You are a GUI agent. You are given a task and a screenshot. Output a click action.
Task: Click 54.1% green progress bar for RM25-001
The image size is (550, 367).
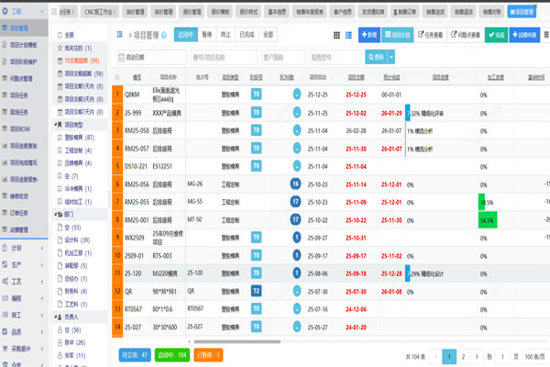pos(488,220)
